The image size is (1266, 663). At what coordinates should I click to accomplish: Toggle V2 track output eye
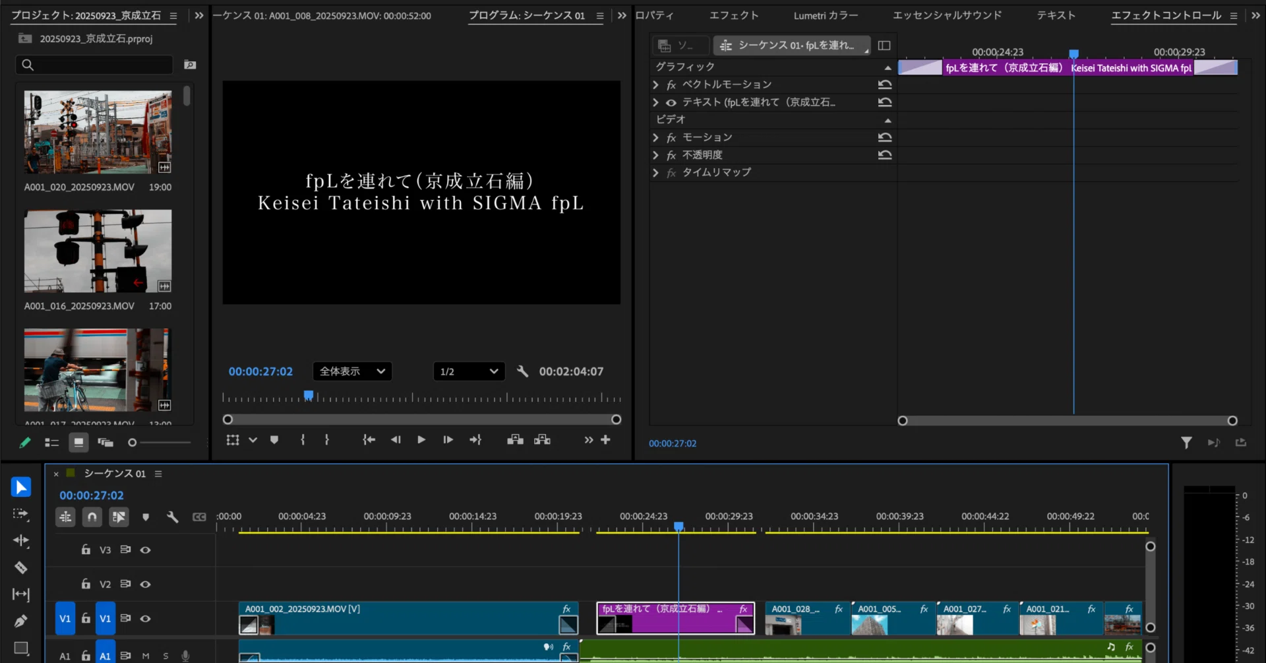coord(145,584)
